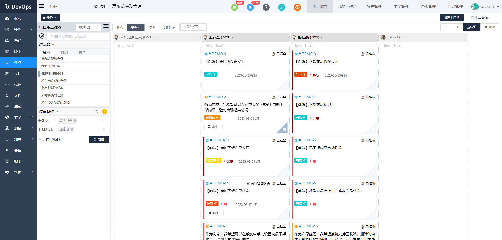Open the 10条/页 page size dropdown
The width and height of the screenshot is (502, 240).
[x=193, y=27]
